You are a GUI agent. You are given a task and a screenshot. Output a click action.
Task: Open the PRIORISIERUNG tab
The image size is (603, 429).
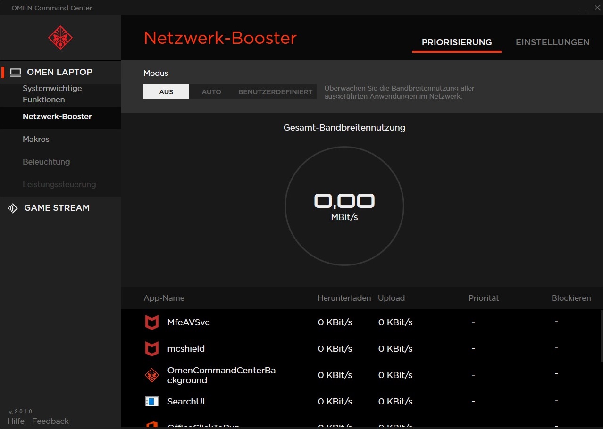click(457, 42)
